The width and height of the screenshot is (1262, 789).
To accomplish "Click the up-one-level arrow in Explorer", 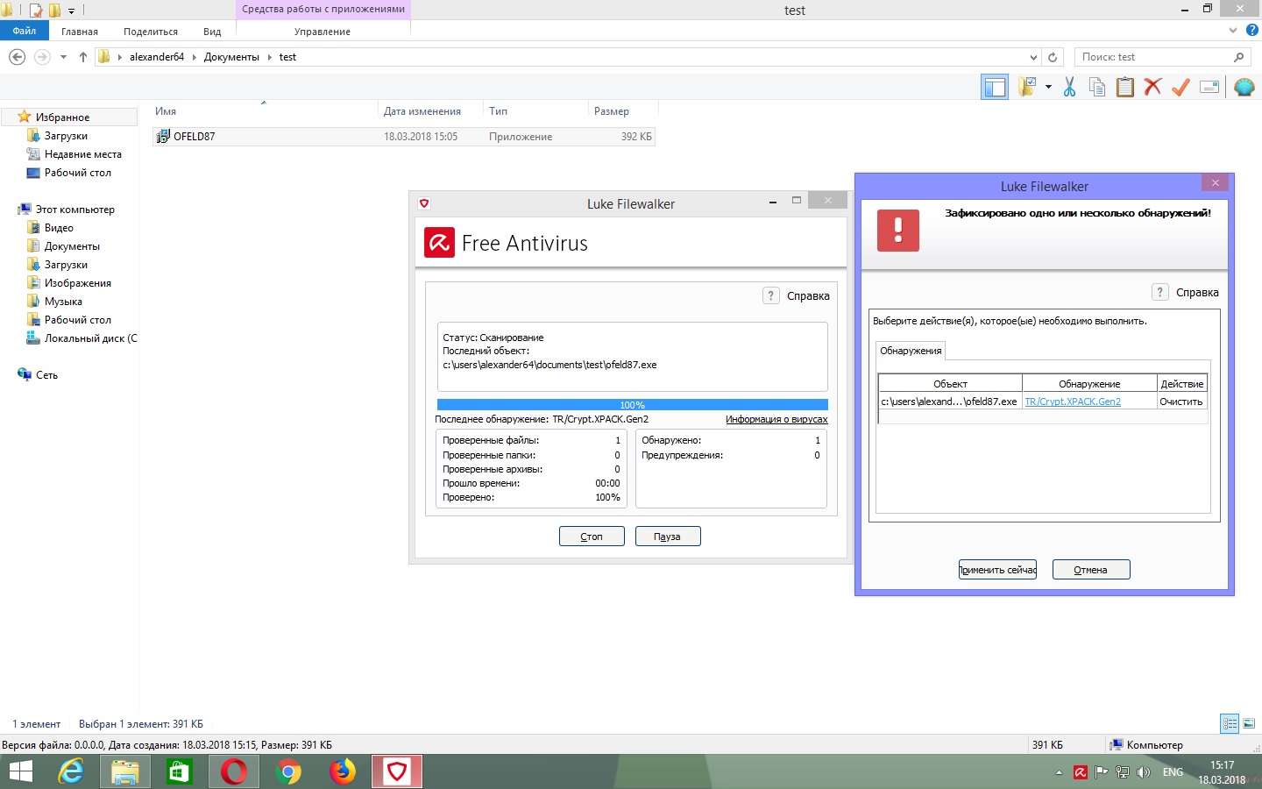I will coord(83,57).
